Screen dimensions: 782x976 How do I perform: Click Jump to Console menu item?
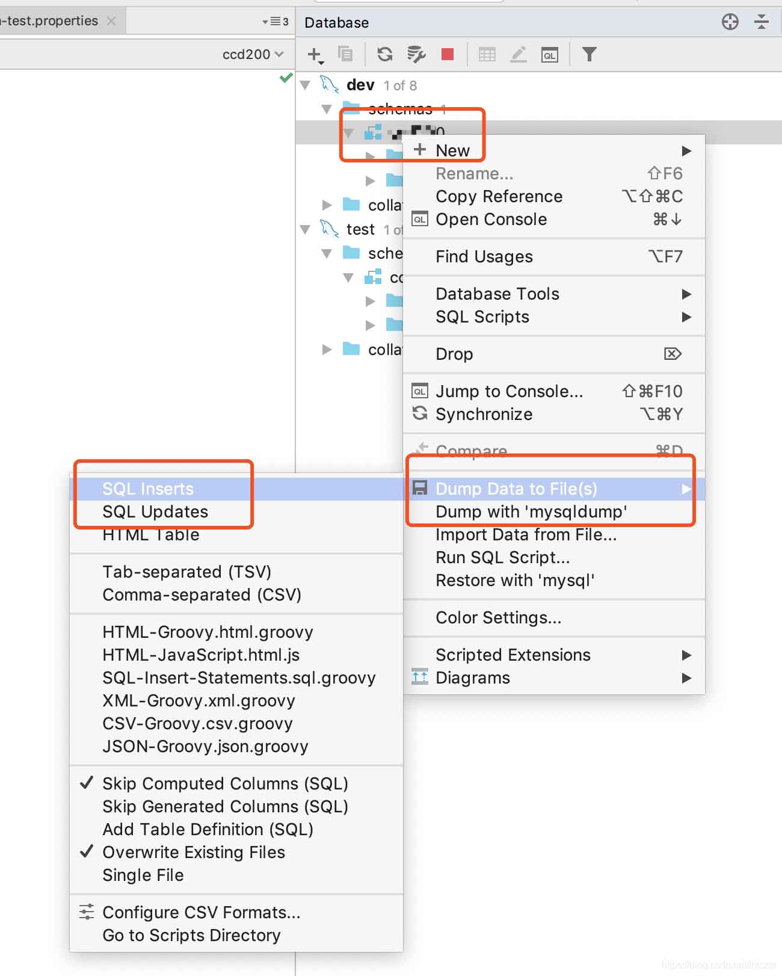point(554,391)
